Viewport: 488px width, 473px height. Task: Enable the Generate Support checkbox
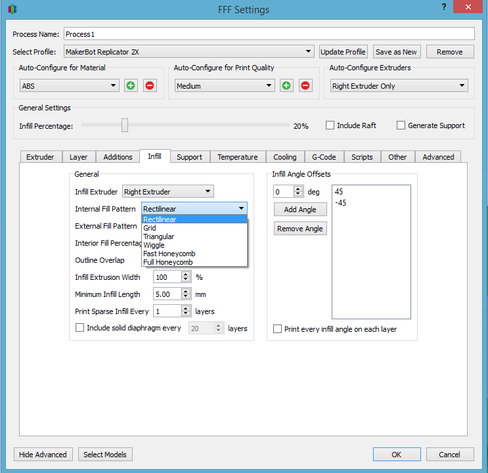tap(401, 125)
